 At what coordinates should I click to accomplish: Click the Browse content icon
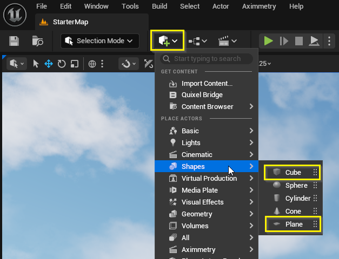[37, 41]
